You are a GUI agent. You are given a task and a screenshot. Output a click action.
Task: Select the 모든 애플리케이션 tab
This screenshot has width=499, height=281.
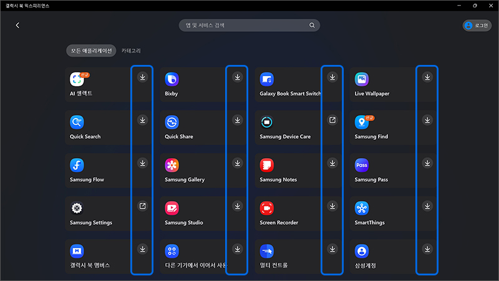pyautogui.click(x=91, y=51)
